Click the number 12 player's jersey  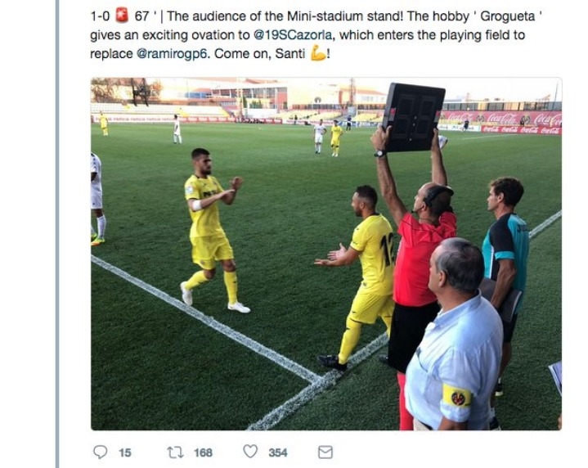pos(375,249)
